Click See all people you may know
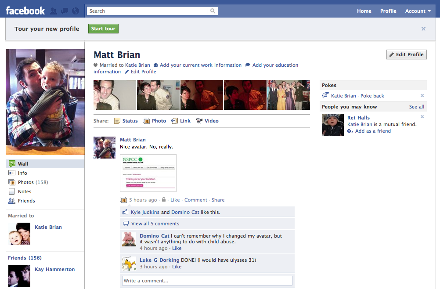 click(x=417, y=107)
